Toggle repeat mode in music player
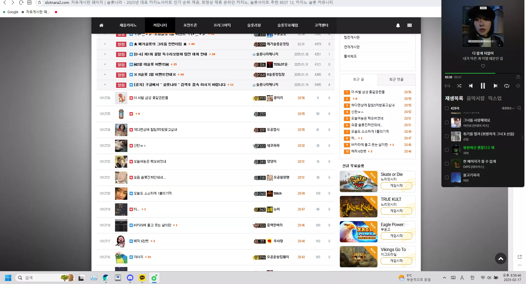Viewport: 526px width, 284px height. click(x=507, y=86)
